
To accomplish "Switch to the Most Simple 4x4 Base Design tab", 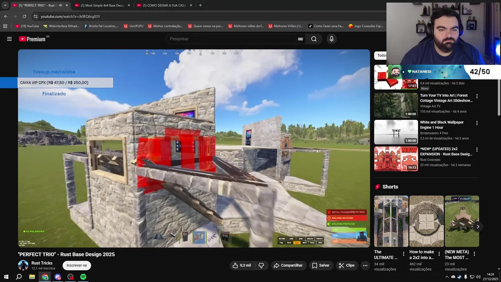I will 102,5.
